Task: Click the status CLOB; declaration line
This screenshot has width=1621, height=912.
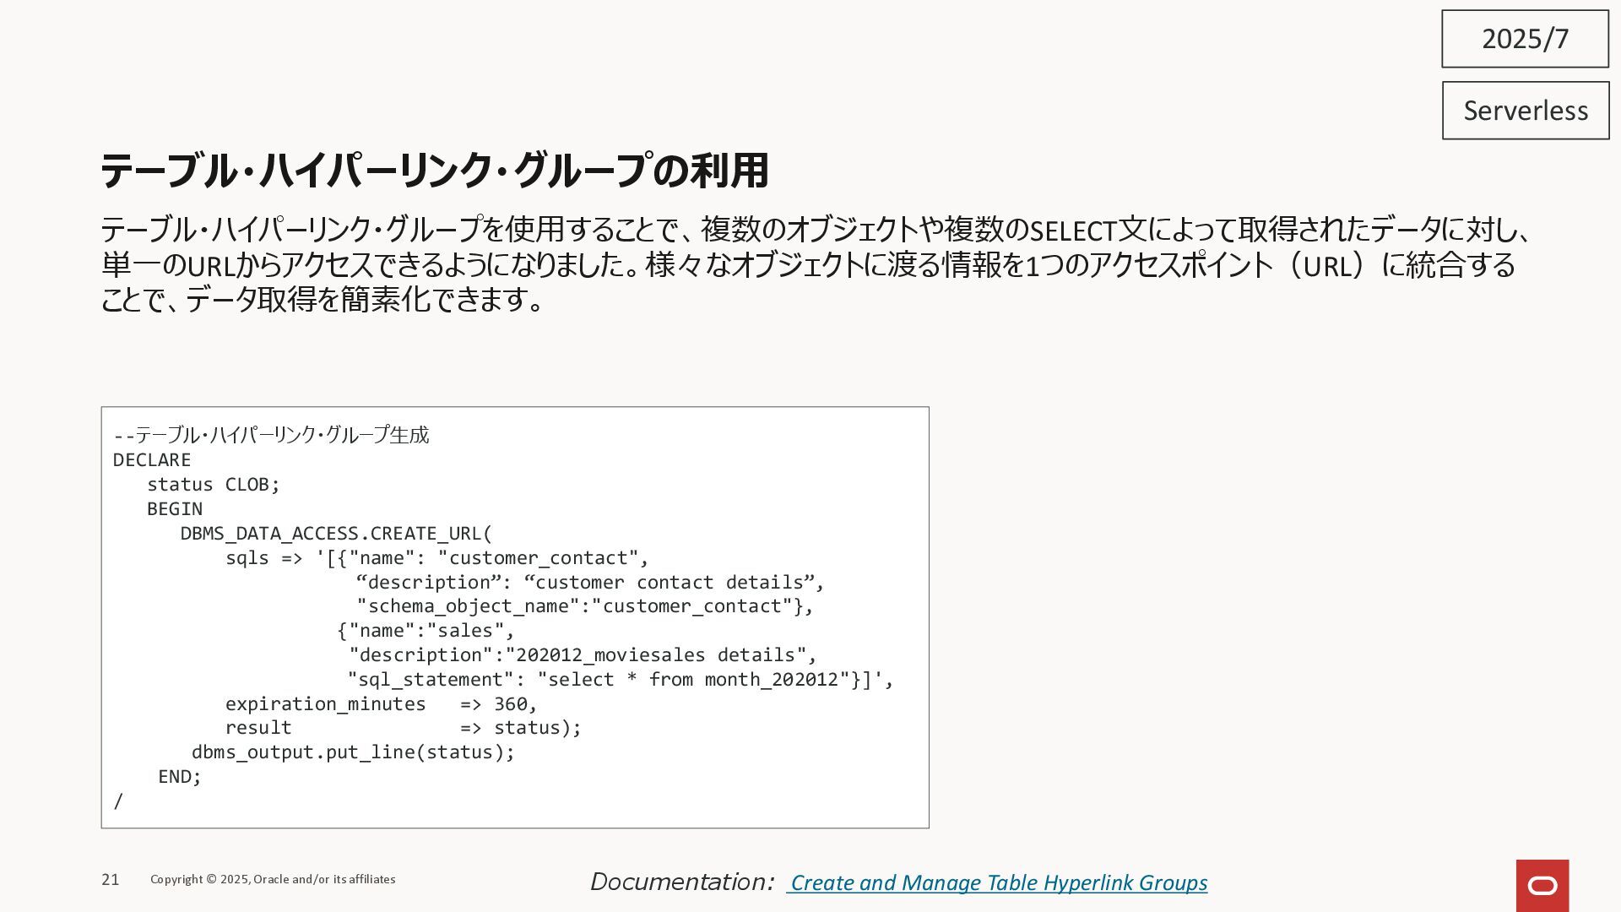Action: tap(213, 485)
